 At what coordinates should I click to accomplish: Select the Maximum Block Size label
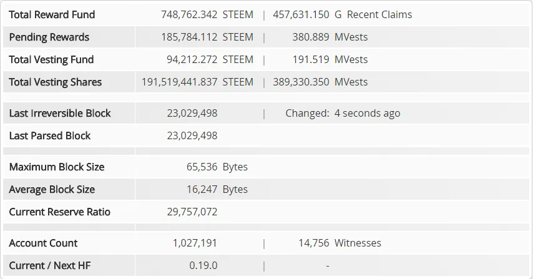[x=57, y=167]
